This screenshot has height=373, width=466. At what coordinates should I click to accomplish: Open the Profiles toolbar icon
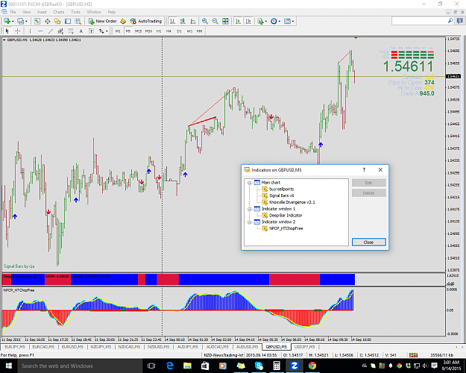click(20, 21)
